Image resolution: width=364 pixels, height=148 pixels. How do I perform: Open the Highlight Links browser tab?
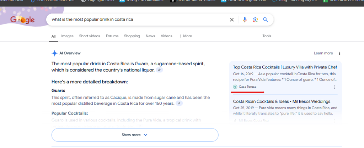pos(97,1)
